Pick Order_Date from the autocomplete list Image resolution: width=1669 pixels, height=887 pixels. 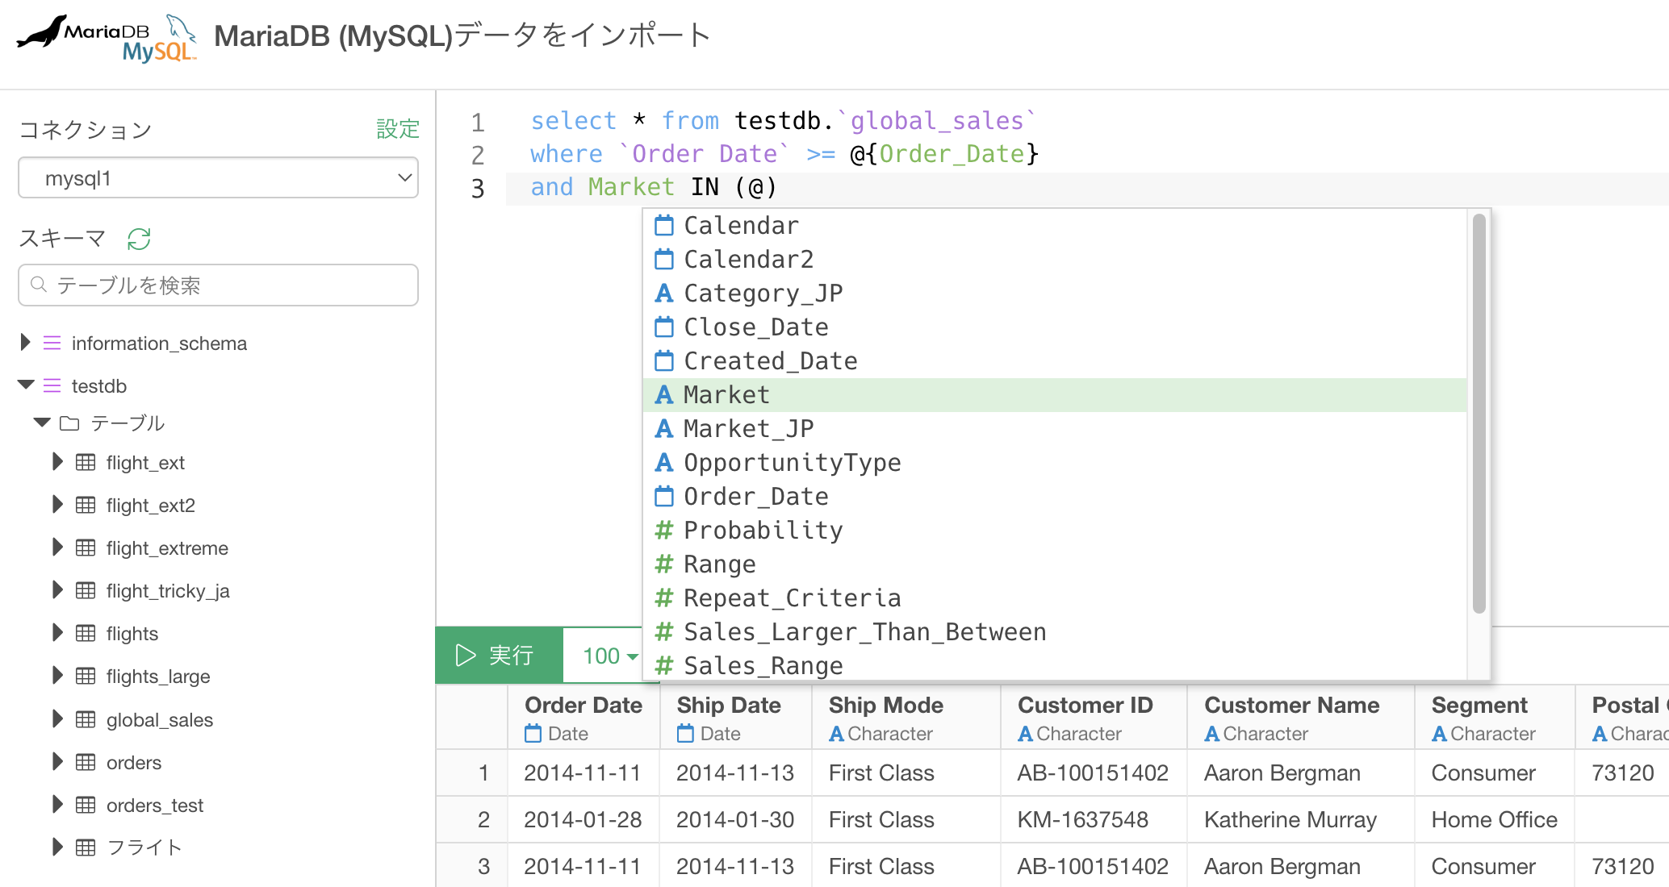[1055, 497]
